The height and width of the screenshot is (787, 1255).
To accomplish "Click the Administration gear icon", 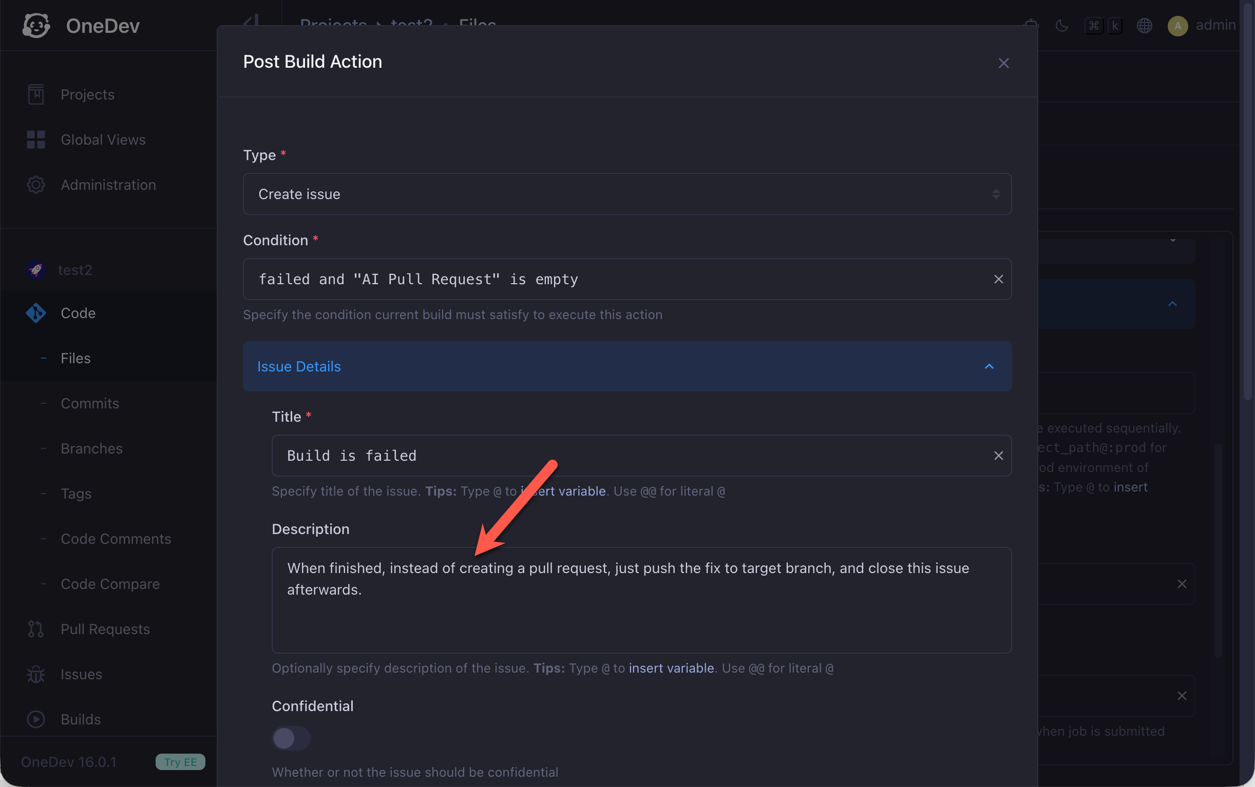I will click(x=36, y=185).
